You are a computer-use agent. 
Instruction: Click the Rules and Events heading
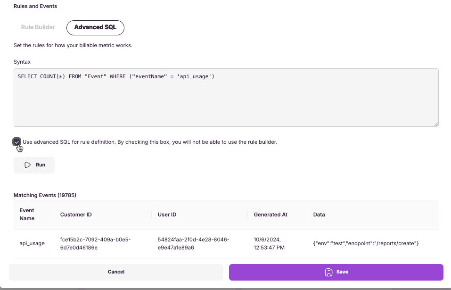click(35, 6)
